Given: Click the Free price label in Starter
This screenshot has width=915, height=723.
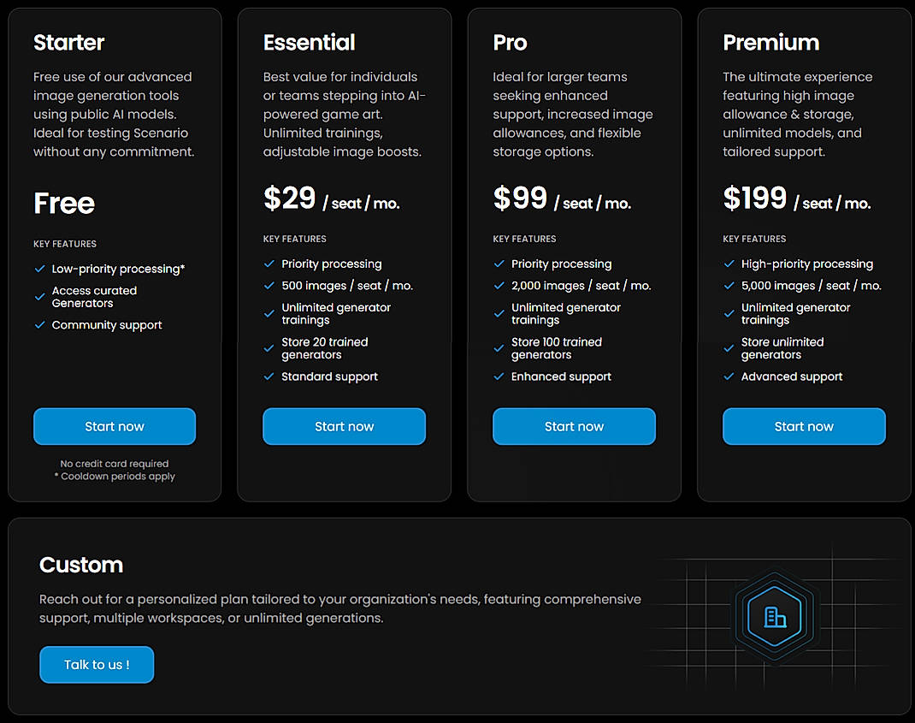Looking at the screenshot, I should point(63,204).
